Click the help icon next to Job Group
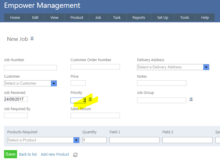This screenshot has height=164, width=220. [191, 99]
